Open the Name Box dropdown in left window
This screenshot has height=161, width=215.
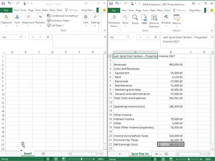[20, 37]
